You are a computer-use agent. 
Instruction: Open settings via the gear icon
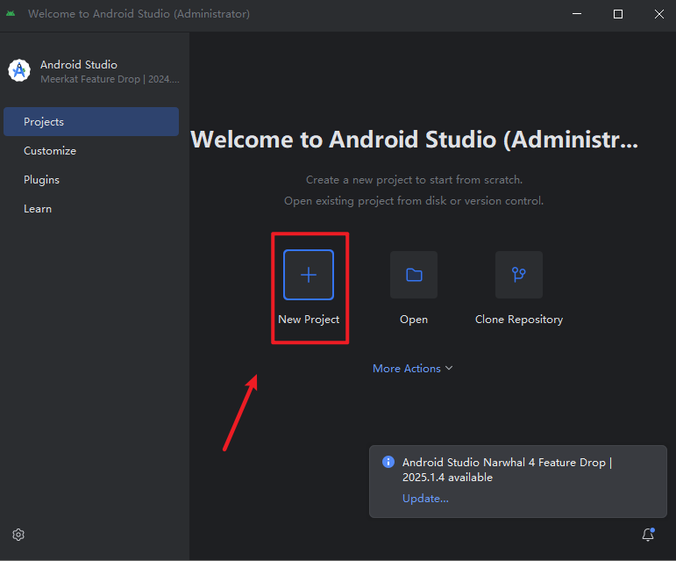(x=18, y=535)
